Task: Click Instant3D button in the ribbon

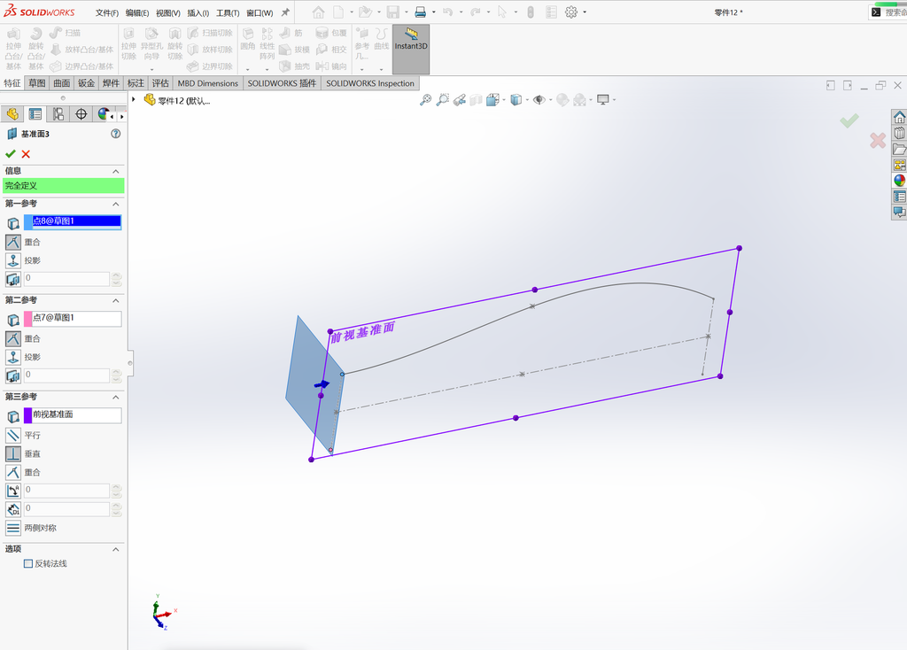Action: pyautogui.click(x=411, y=50)
